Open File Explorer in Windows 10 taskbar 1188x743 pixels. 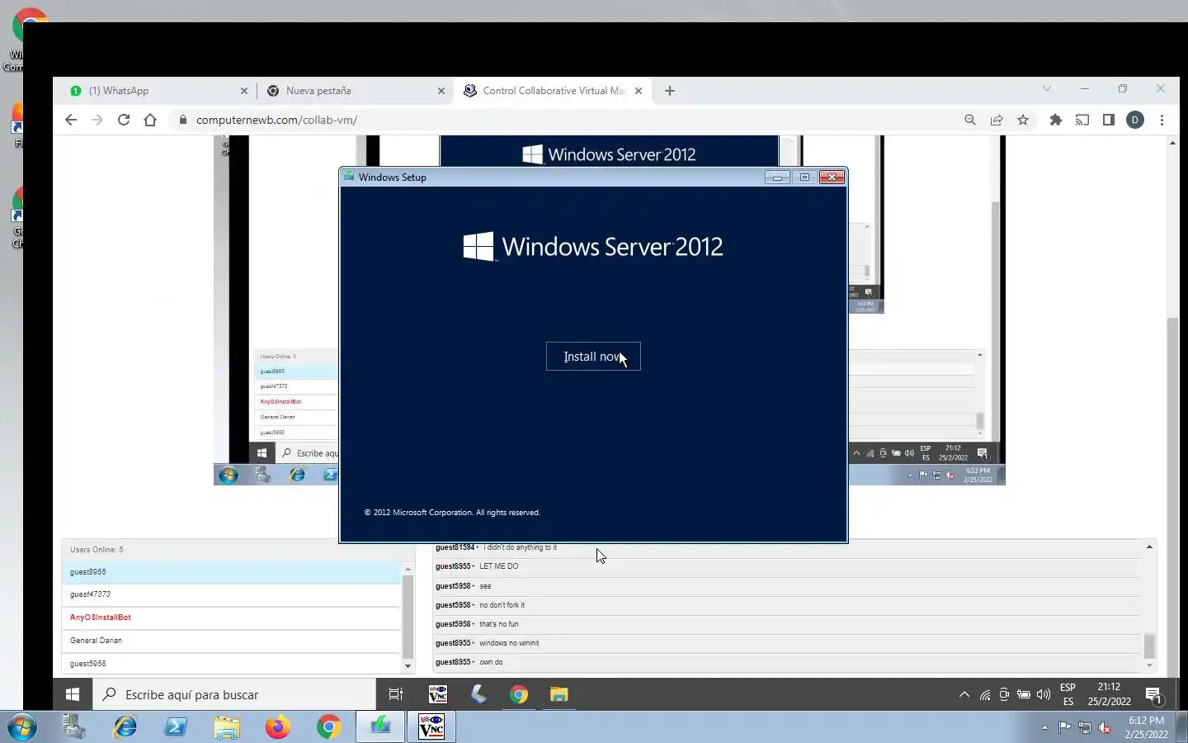point(559,695)
